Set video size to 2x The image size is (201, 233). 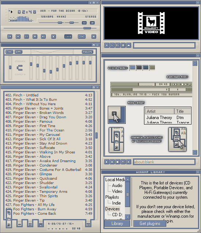(x=118, y=45)
